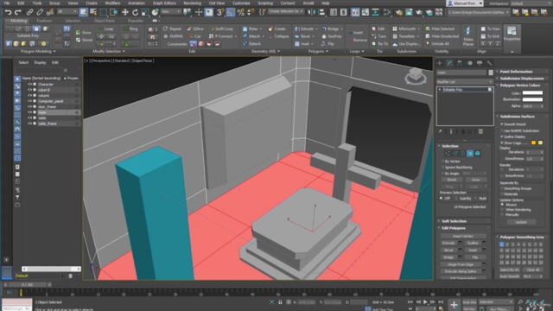Enable the By Vertex checkbox
Viewport: 553px width, 311px height.
coord(442,162)
